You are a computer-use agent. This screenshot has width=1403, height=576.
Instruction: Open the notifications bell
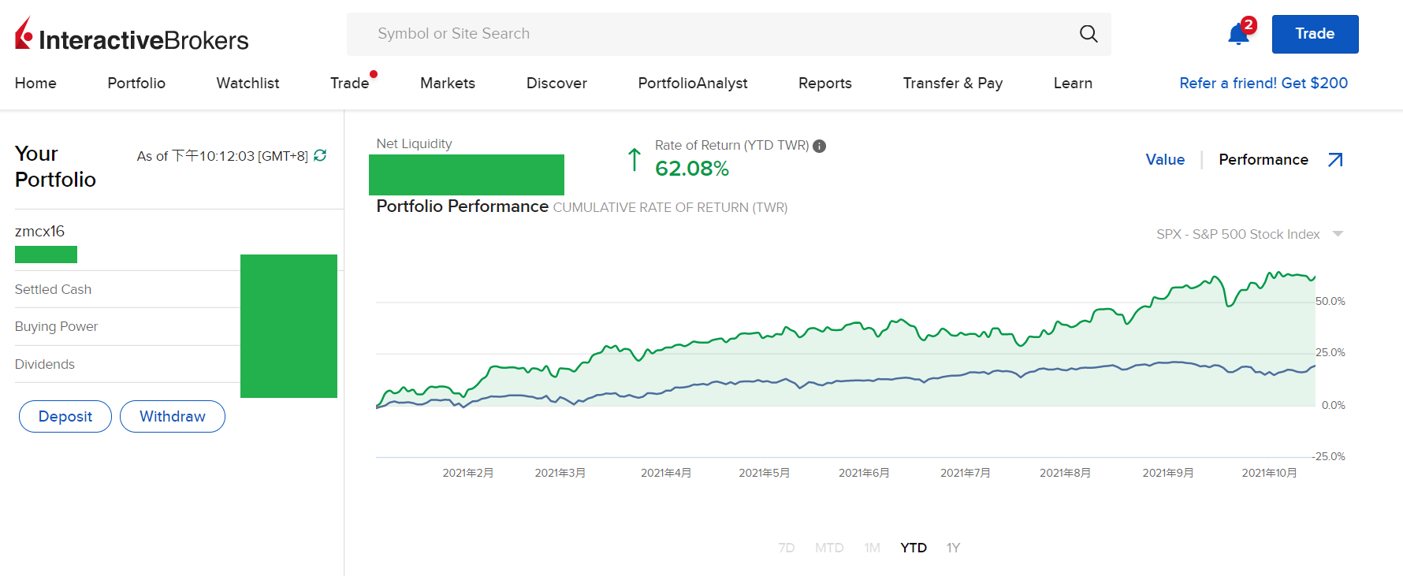click(x=1238, y=35)
